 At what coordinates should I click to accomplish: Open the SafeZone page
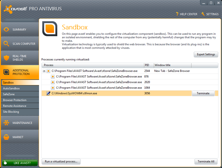click(20, 94)
